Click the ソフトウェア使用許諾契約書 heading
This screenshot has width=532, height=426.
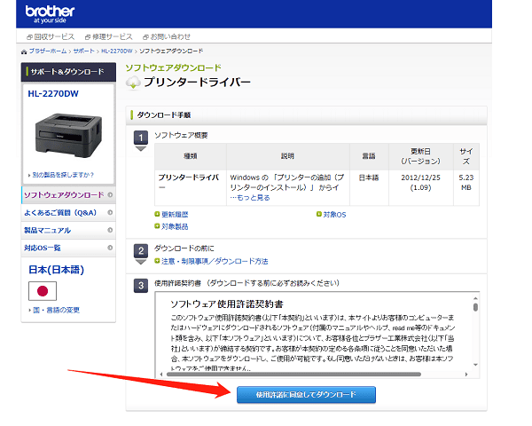coord(227,304)
